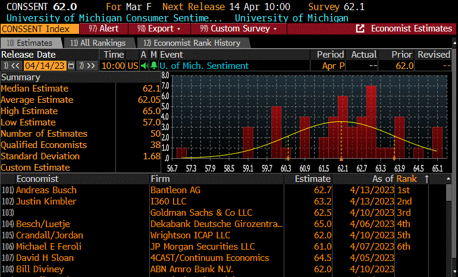Click the Economist Estimates pop-out icon
Image resolution: width=458 pixels, height=277 pixels.
360,29
